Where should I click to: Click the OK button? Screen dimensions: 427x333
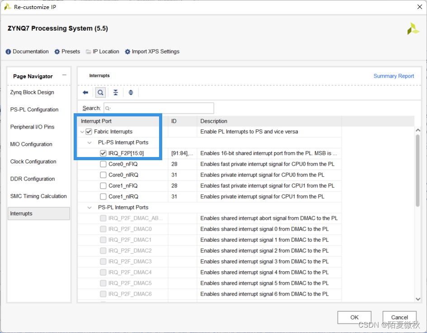click(354, 318)
